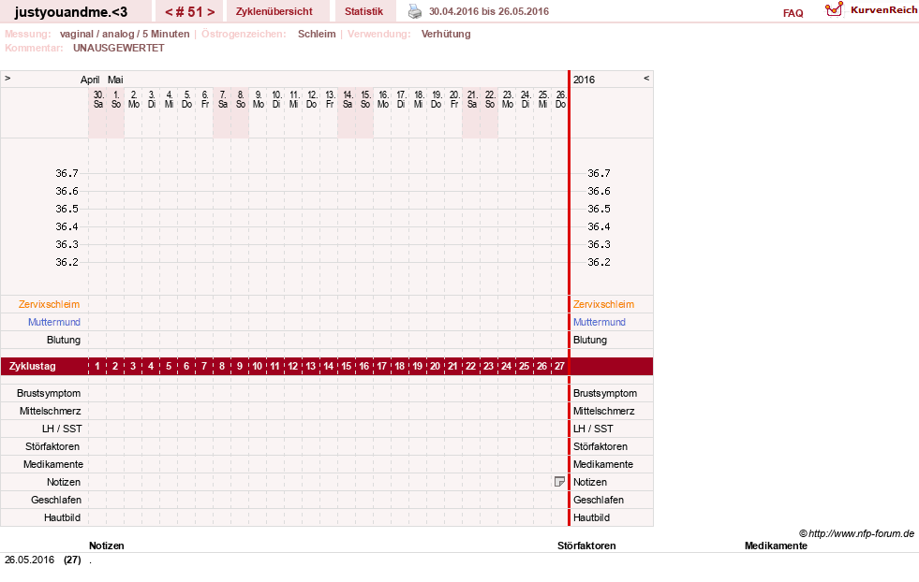Image resolution: width=919 pixels, height=582 pixels.
Task: Click the Zyklustag row header
Action: tap(33, 366)
